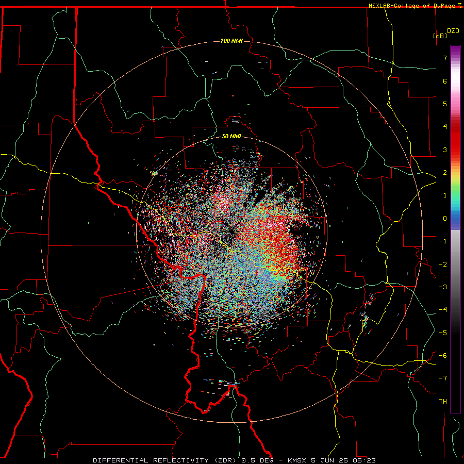
Task: Click the 0 value on the color scale
Action: (445, 219)
